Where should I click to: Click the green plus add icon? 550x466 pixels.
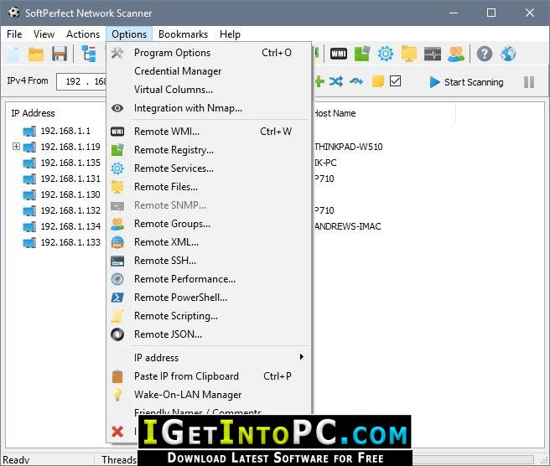coord(319,81)
